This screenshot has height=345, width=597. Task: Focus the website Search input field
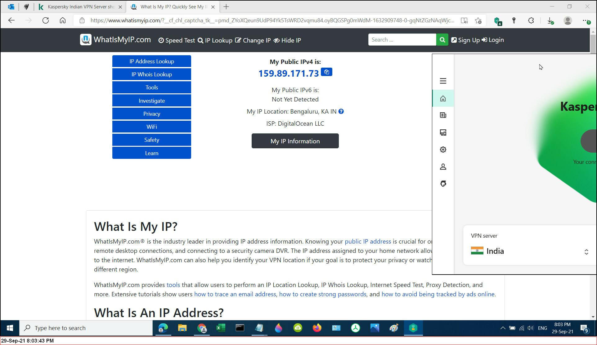402,40
